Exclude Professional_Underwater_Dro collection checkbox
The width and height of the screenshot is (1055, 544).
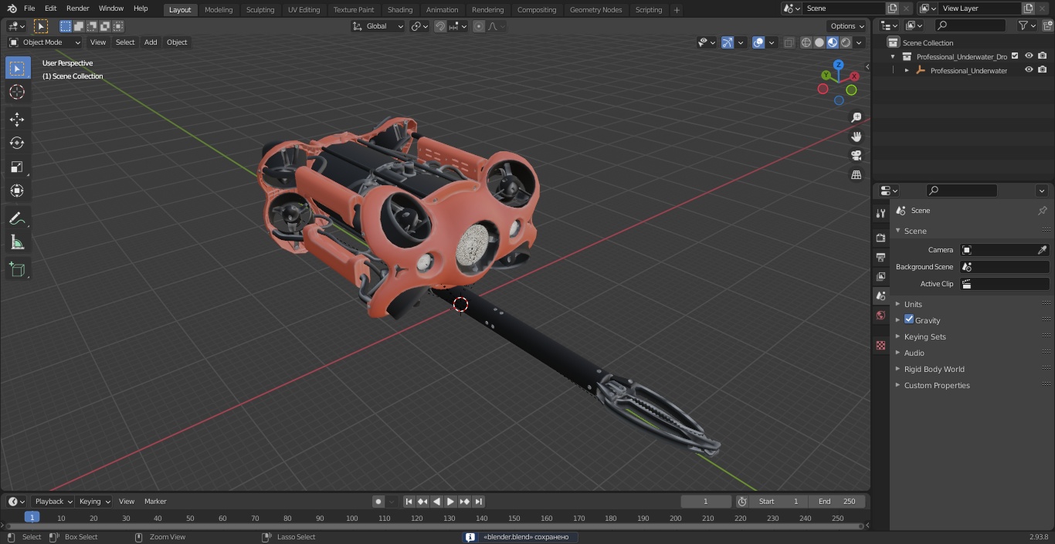(x=1015, y=56)
